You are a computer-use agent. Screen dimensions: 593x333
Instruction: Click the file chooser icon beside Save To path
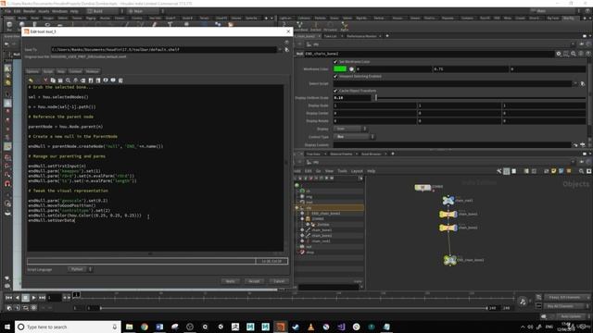click(286, 49)
